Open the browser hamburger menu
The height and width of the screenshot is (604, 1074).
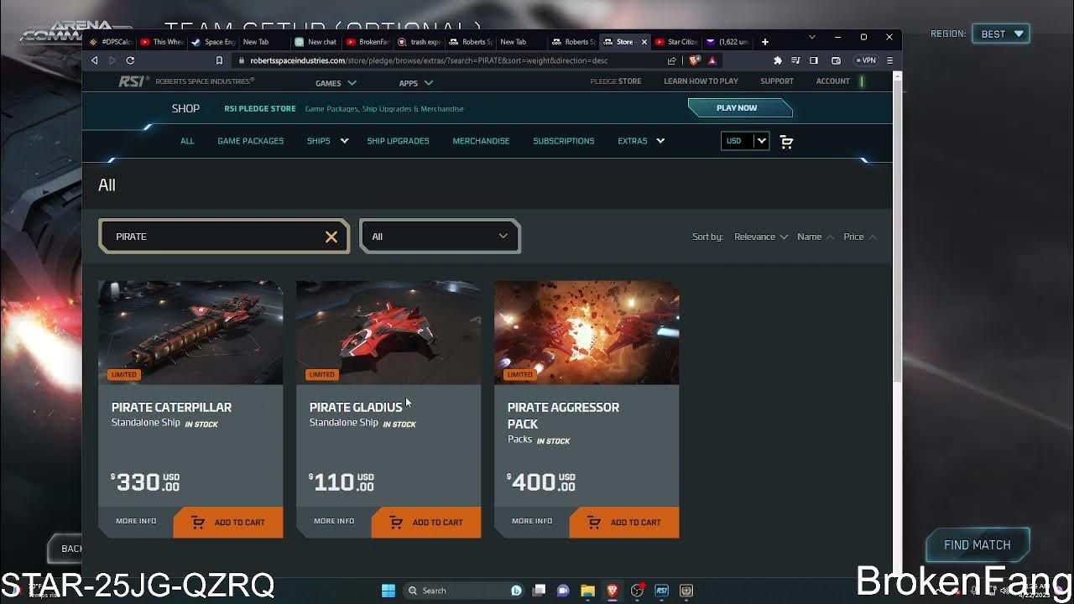889,60
